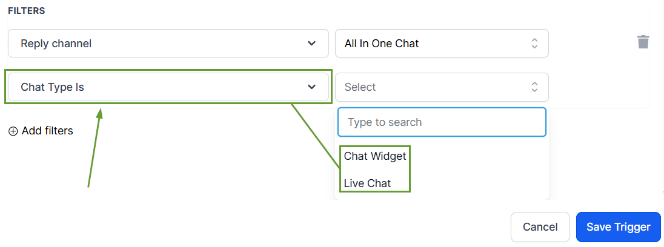Click up-down arrows in the Select field
The height and width of the screenshot is (247, 664).
tap(534, 87)
